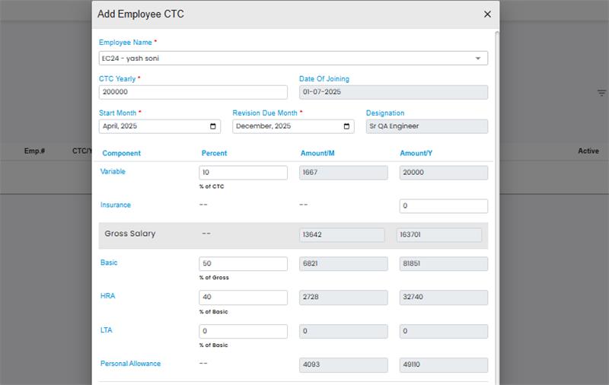Click the Variable percent input
609x385 pixels.
point(243,173)
